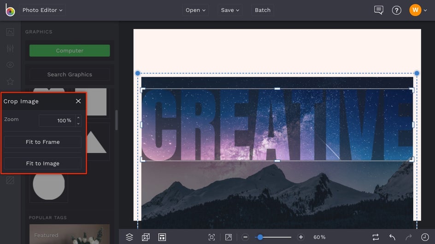Expand the account menu chevron

[425, 10]
